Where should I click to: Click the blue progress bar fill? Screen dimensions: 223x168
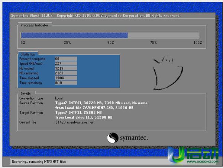coord(74,35)
